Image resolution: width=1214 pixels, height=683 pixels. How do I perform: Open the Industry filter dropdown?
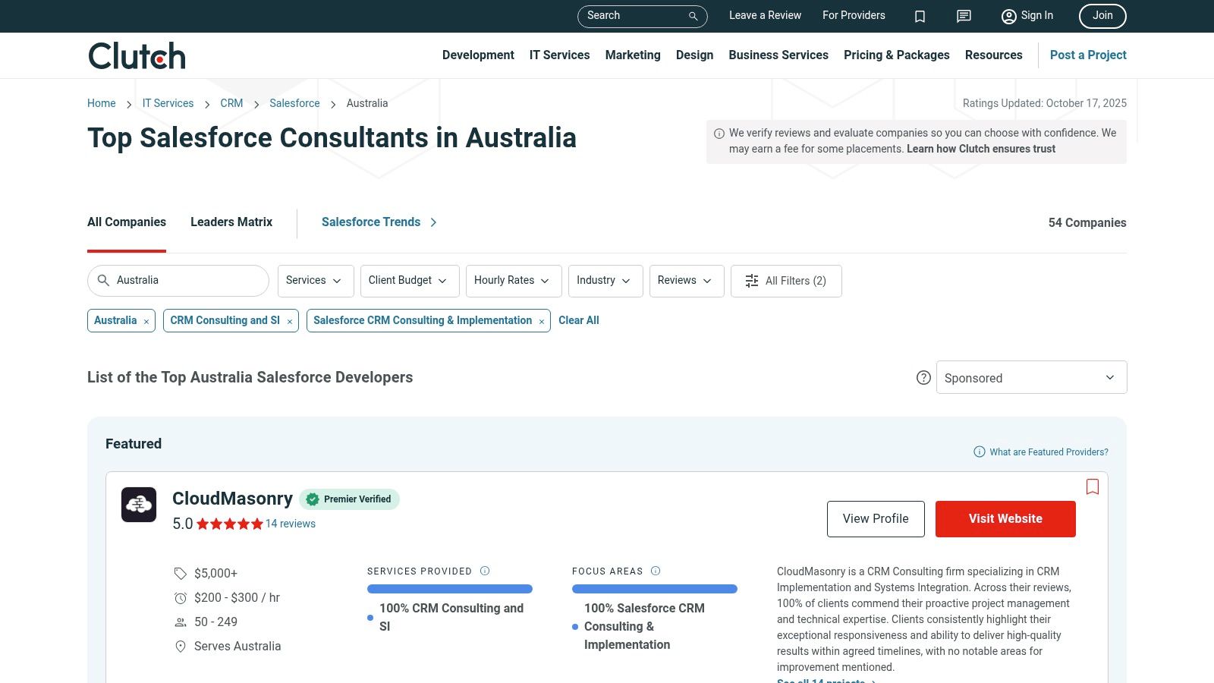point(604,281)
